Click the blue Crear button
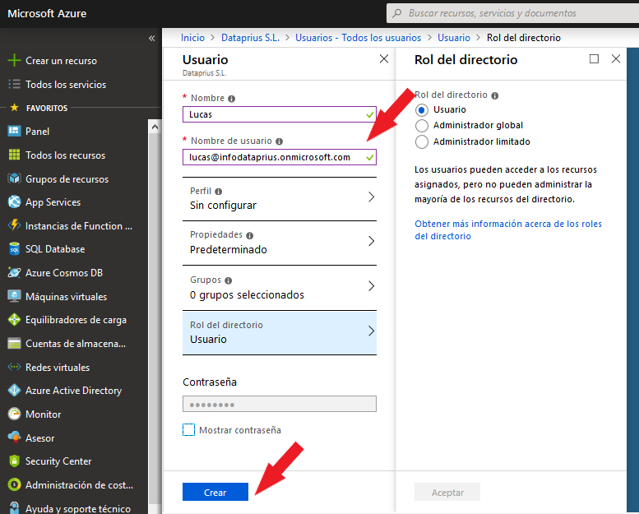639x514 pixels. pos(215,492)
